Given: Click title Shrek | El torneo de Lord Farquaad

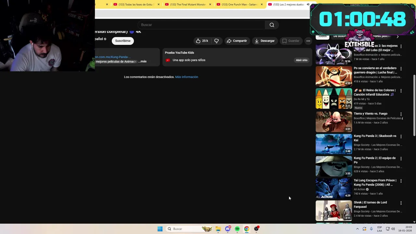Looking at the screenshot, I should click(x=370, y=204).
